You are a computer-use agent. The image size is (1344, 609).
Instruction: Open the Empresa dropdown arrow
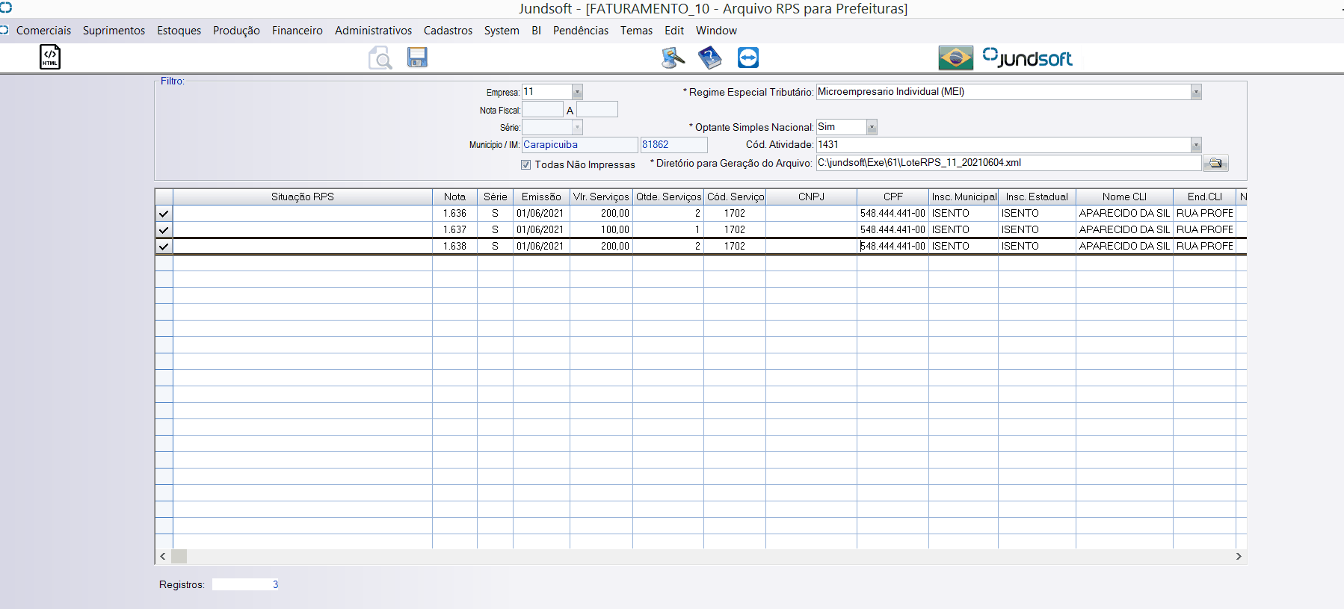pyautogui.click(x=577, y=92)
